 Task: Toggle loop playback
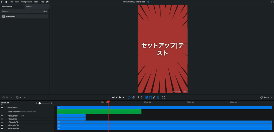129,97
